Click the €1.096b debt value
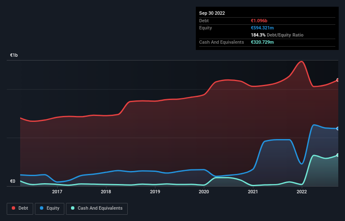The height and width of the screenshot is (221, 345). pos(259,21)
